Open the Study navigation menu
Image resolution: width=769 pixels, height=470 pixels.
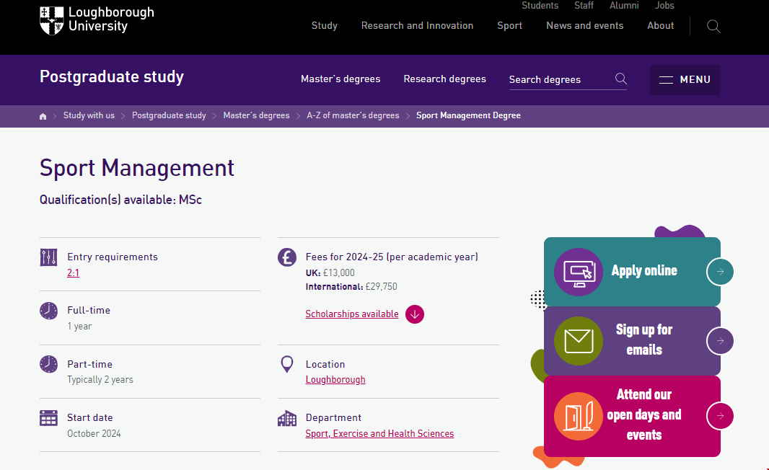pyautogui.click(x=325, y=26)
